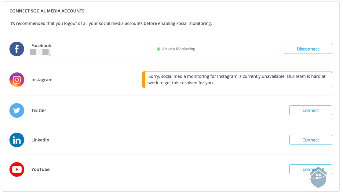Disconnect the Facebook account
Screen dimensions: 343x195
(308, 49)
